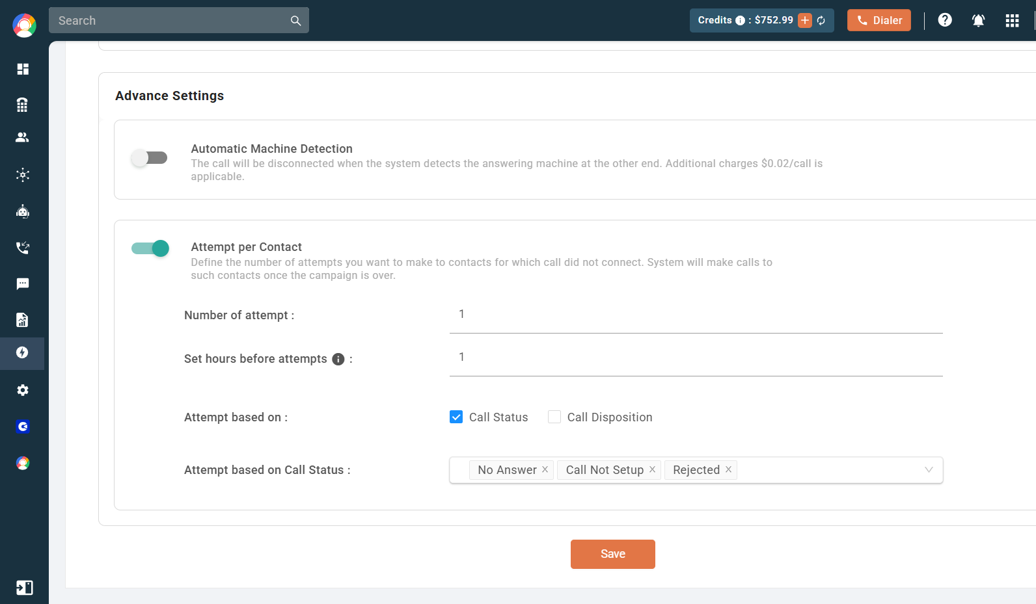Viewport: 1036px width, 604px height.
Task: Click the Automatic Machine Detection label
Action: [x=272, y=149]
